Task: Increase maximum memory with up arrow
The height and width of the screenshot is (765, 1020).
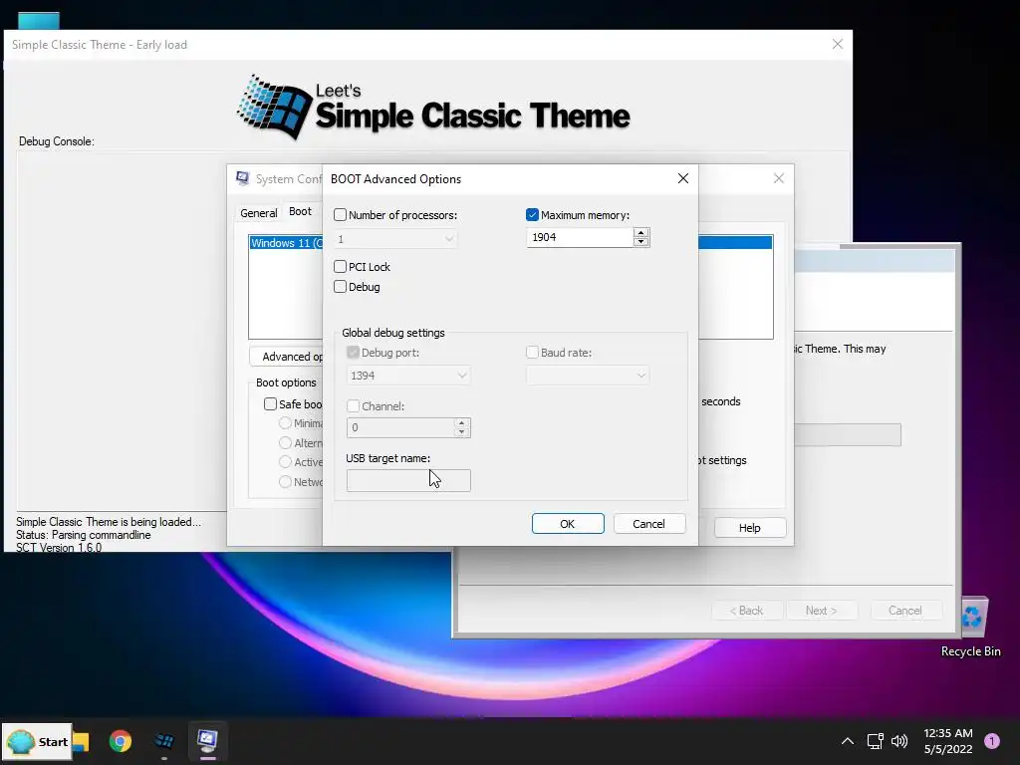Action: [640, 232]
